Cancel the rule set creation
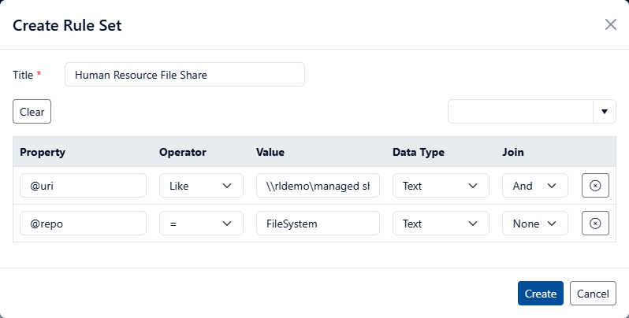This screenshot has height=318, width=629. (593, 293)
